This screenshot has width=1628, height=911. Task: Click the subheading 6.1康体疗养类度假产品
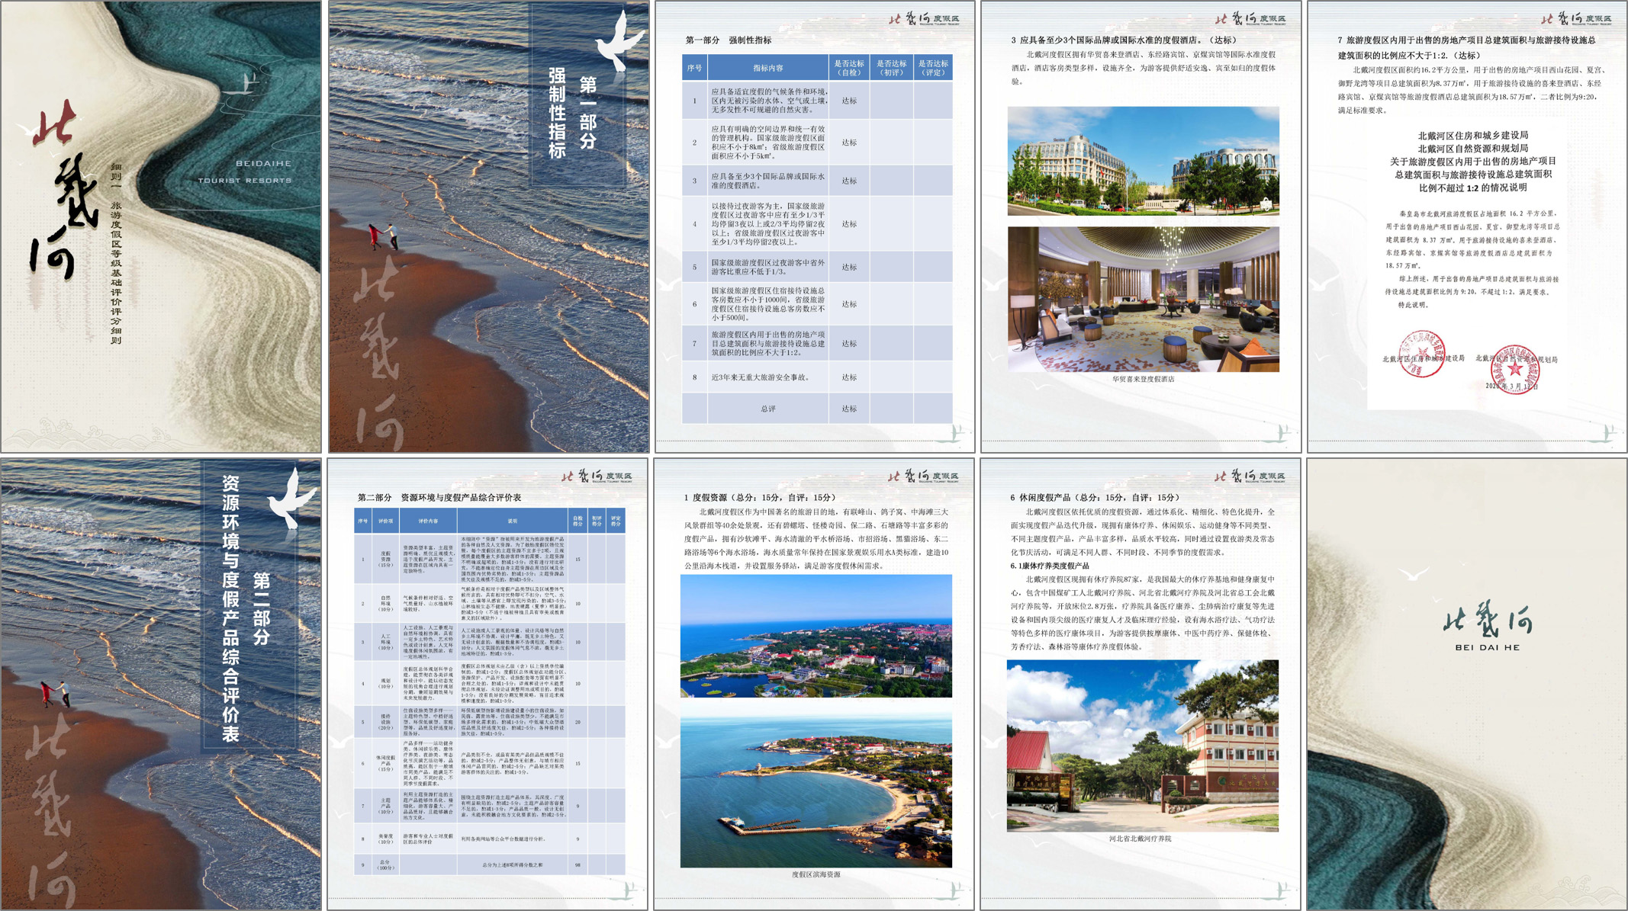[1050, 566]
